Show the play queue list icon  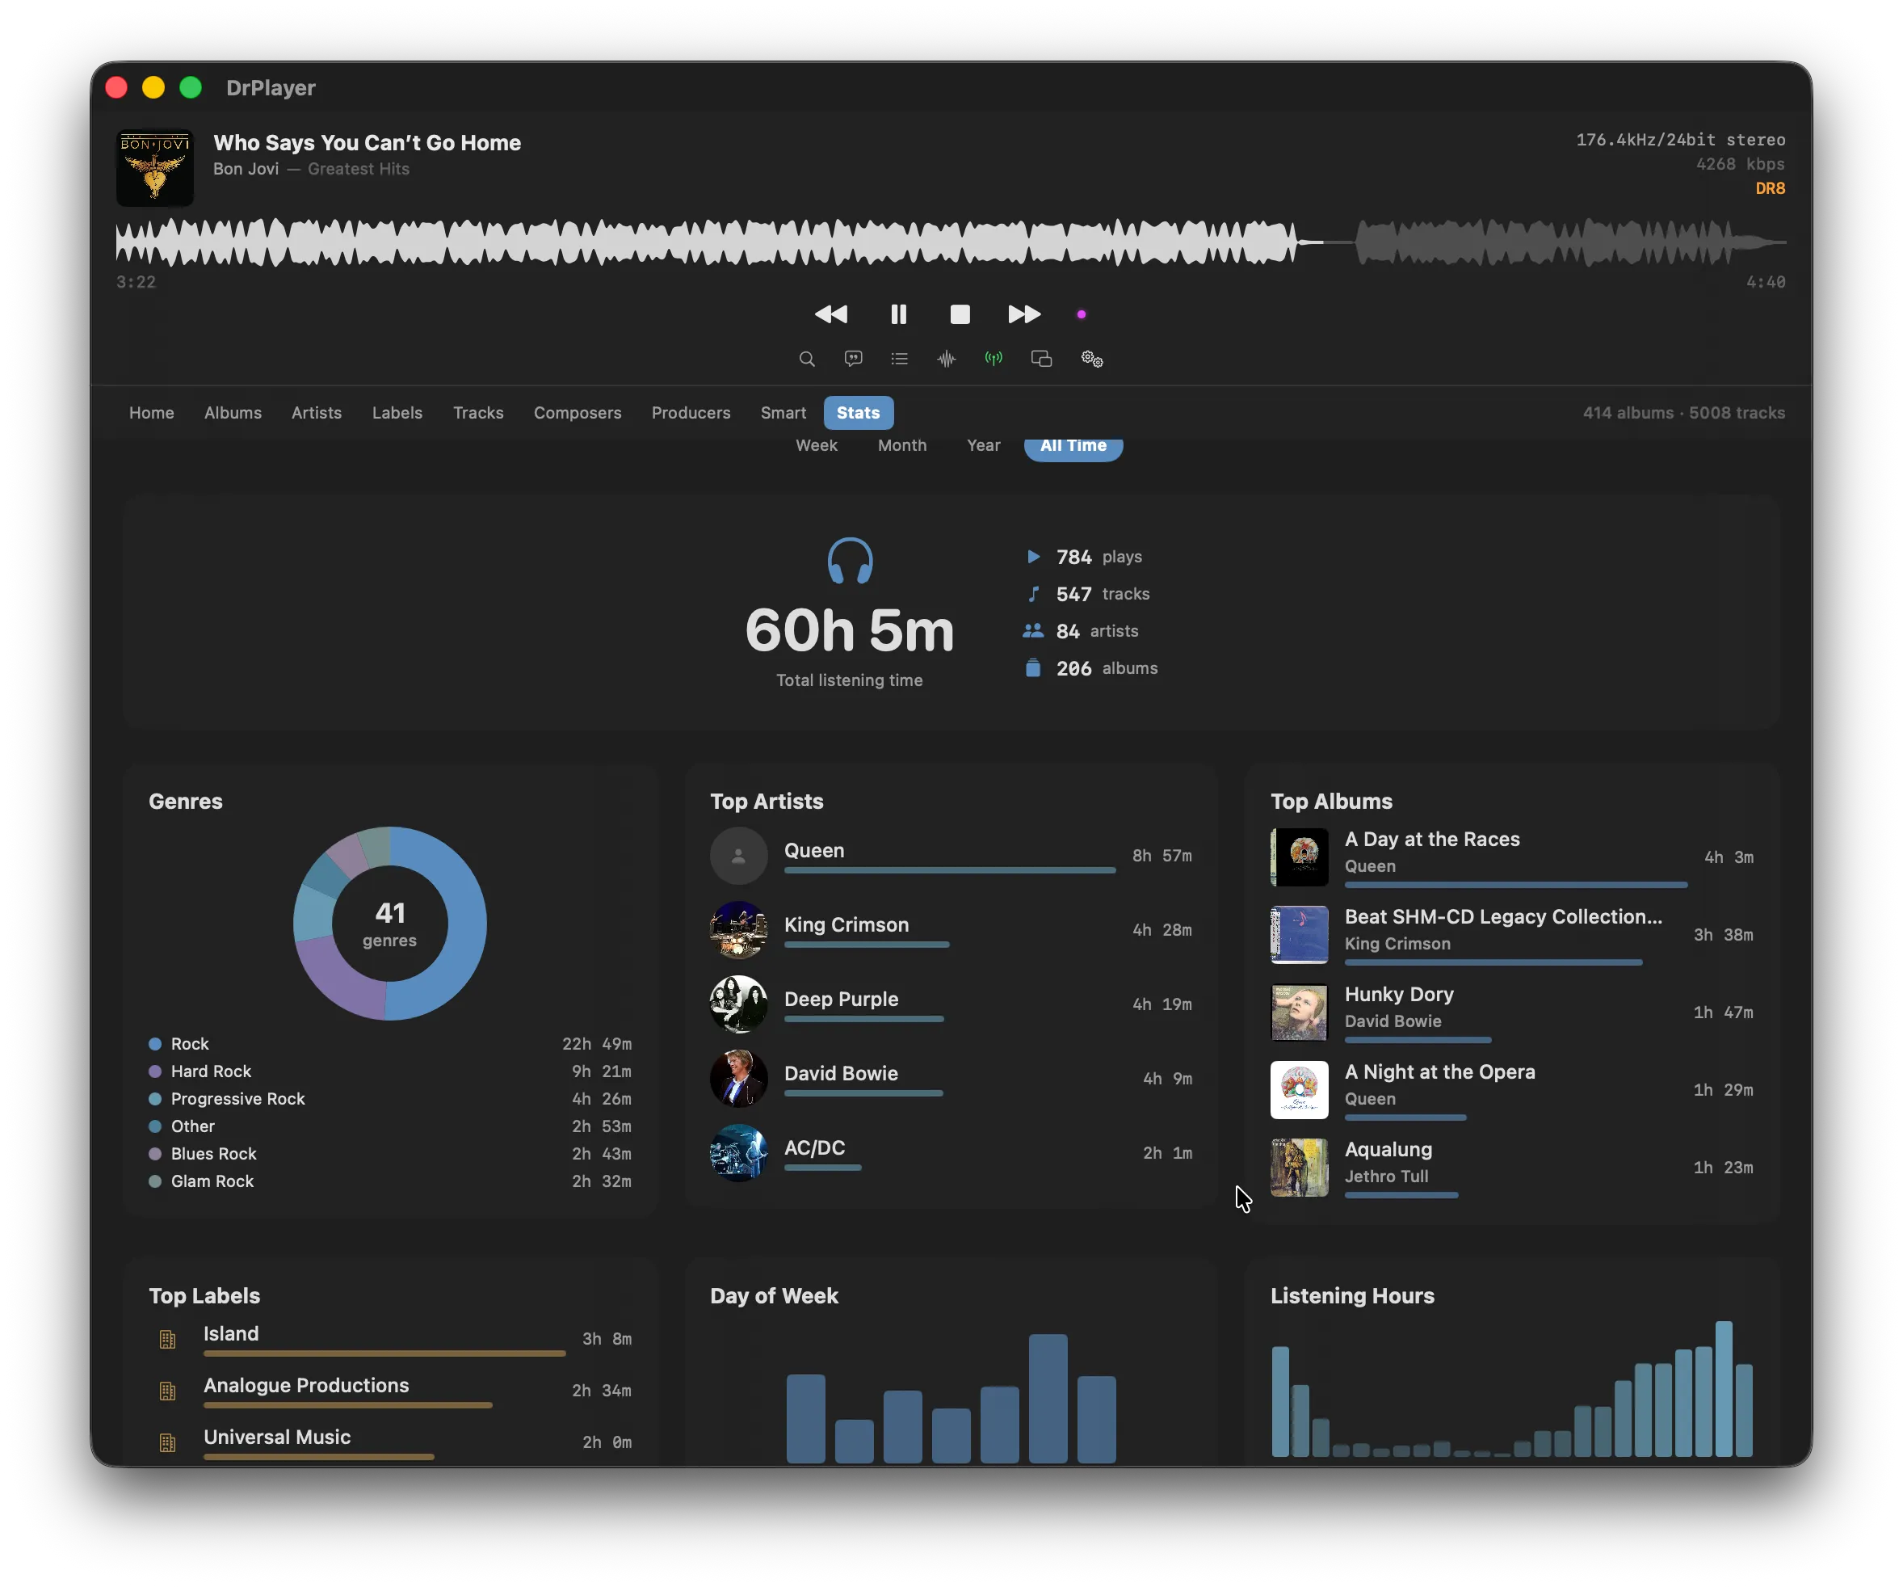(x=899, y=359)
